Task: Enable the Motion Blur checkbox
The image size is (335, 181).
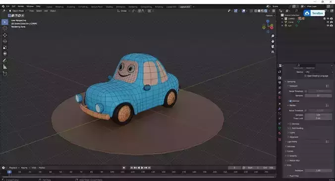Action: (288, 161)
